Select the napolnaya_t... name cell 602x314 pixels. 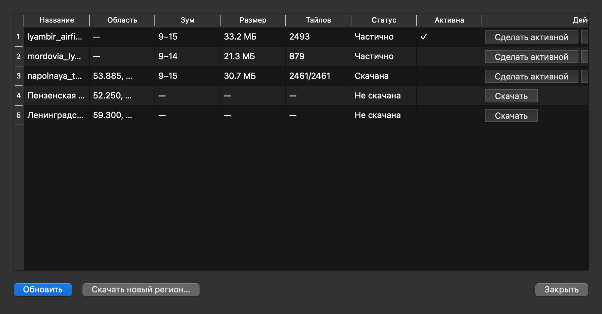[57, 76]
